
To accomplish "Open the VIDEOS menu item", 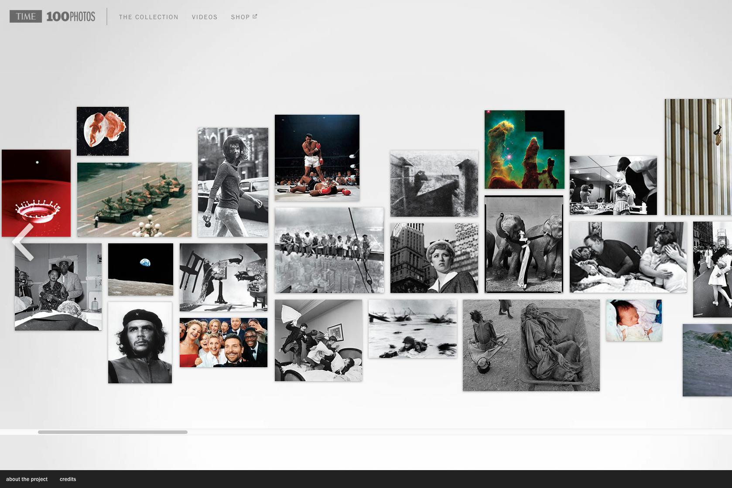I will click(205, 17).
